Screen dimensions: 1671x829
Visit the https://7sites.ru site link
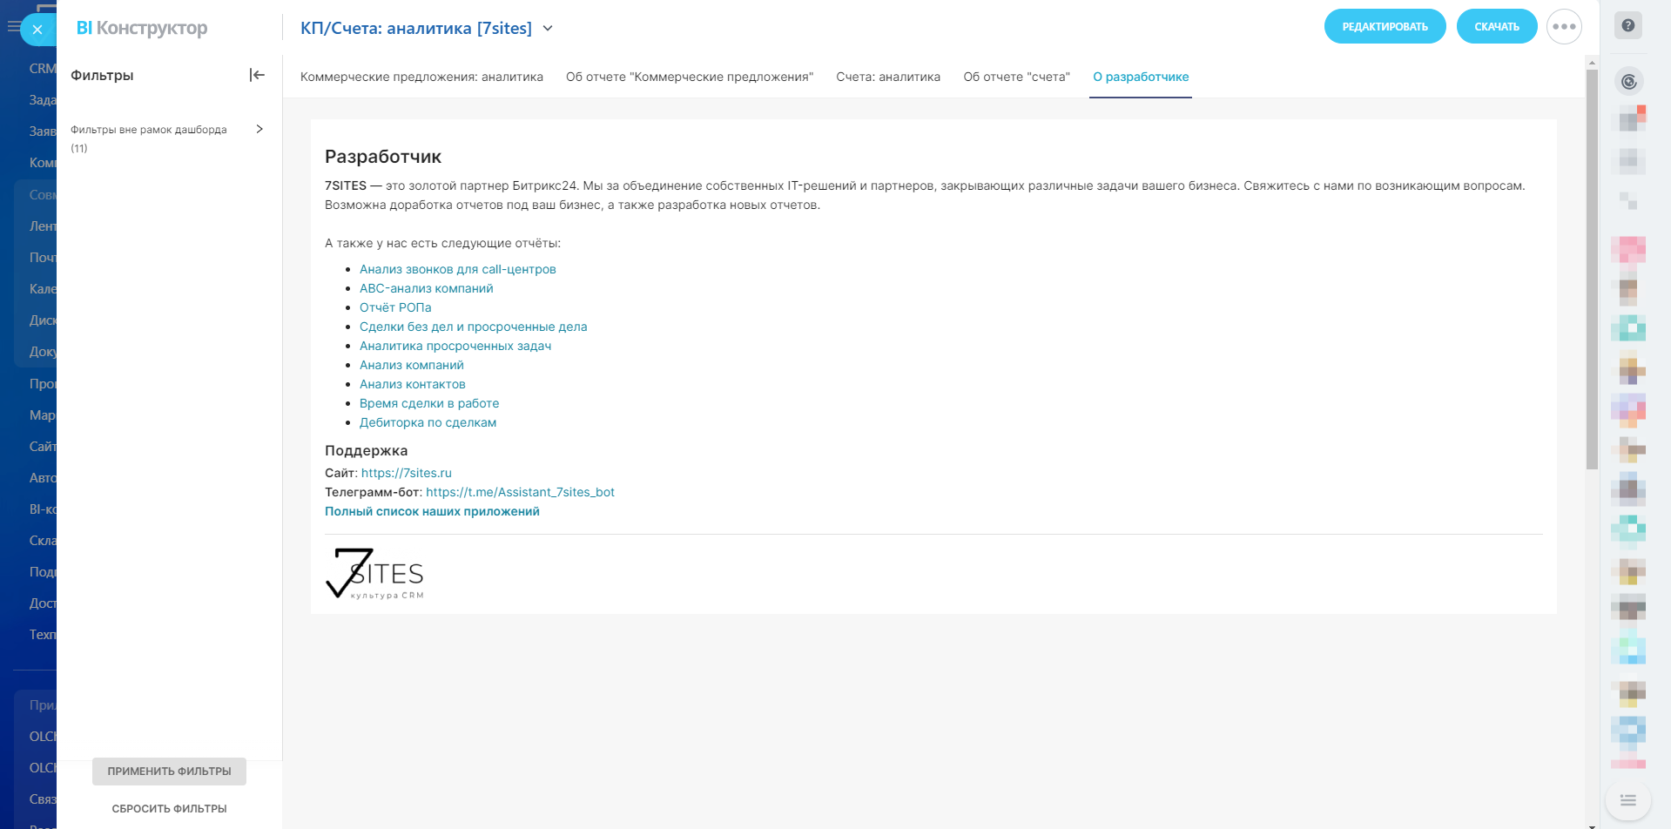coord(407,473)
